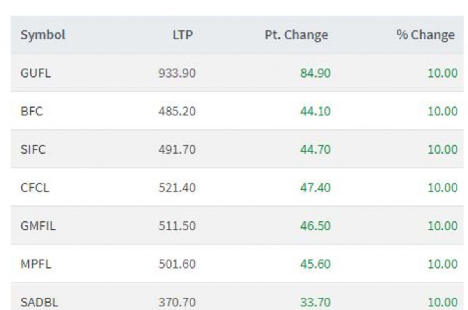The height and width of the screenshot is (310, 468).
Task: Open the GMFIL symbol link
Action: point(38,226)
